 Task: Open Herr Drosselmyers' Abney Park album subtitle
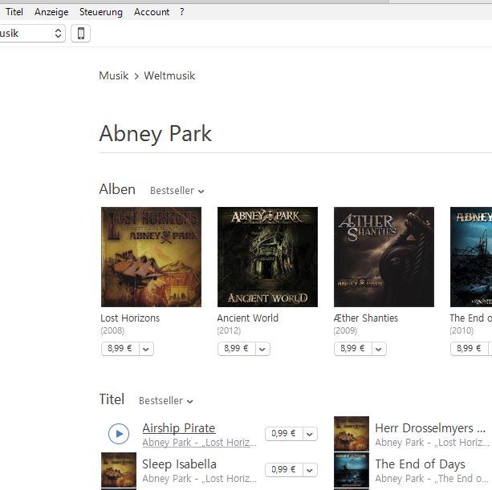coord(432,443)
